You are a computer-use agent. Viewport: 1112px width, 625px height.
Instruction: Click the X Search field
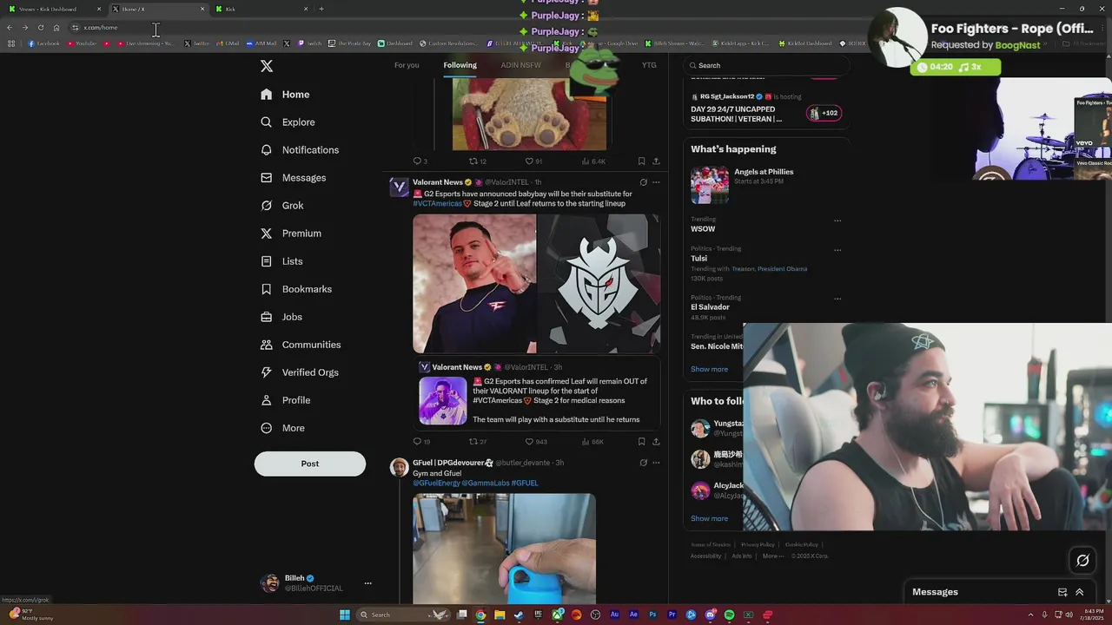766,65
